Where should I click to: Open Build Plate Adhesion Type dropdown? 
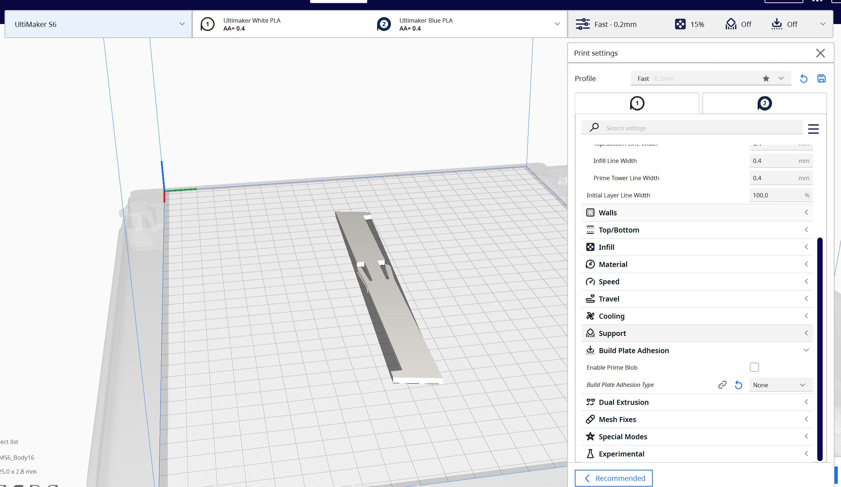pyautogui.click(x=781, y=385)
